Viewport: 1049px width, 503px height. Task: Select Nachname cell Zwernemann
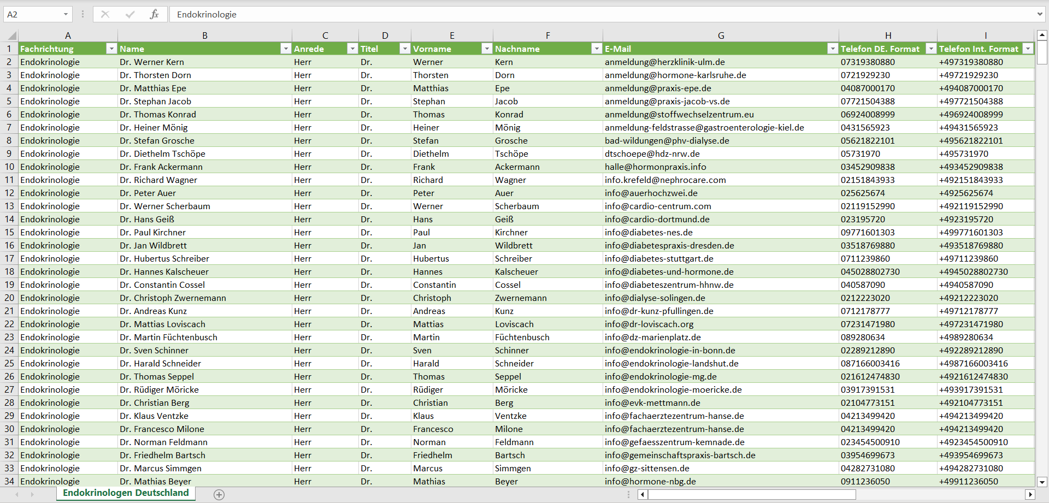tap(548, 298)
